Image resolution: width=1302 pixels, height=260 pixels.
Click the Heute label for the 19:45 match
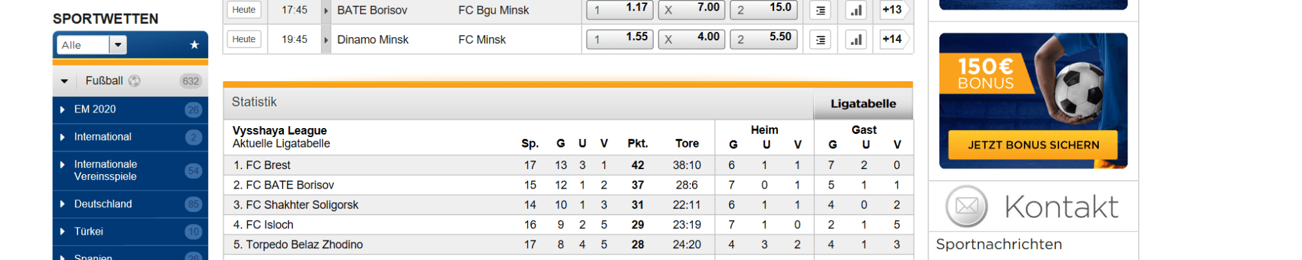[x=244, y=39]
